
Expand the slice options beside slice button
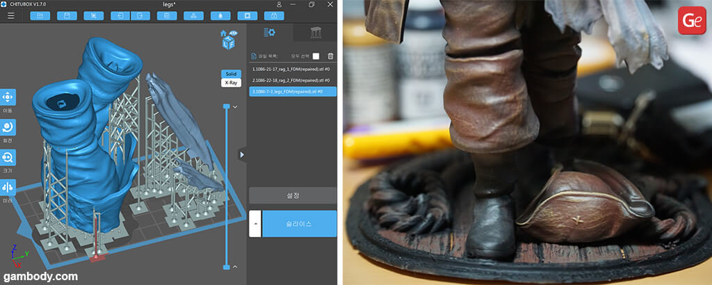pos(255,224)
